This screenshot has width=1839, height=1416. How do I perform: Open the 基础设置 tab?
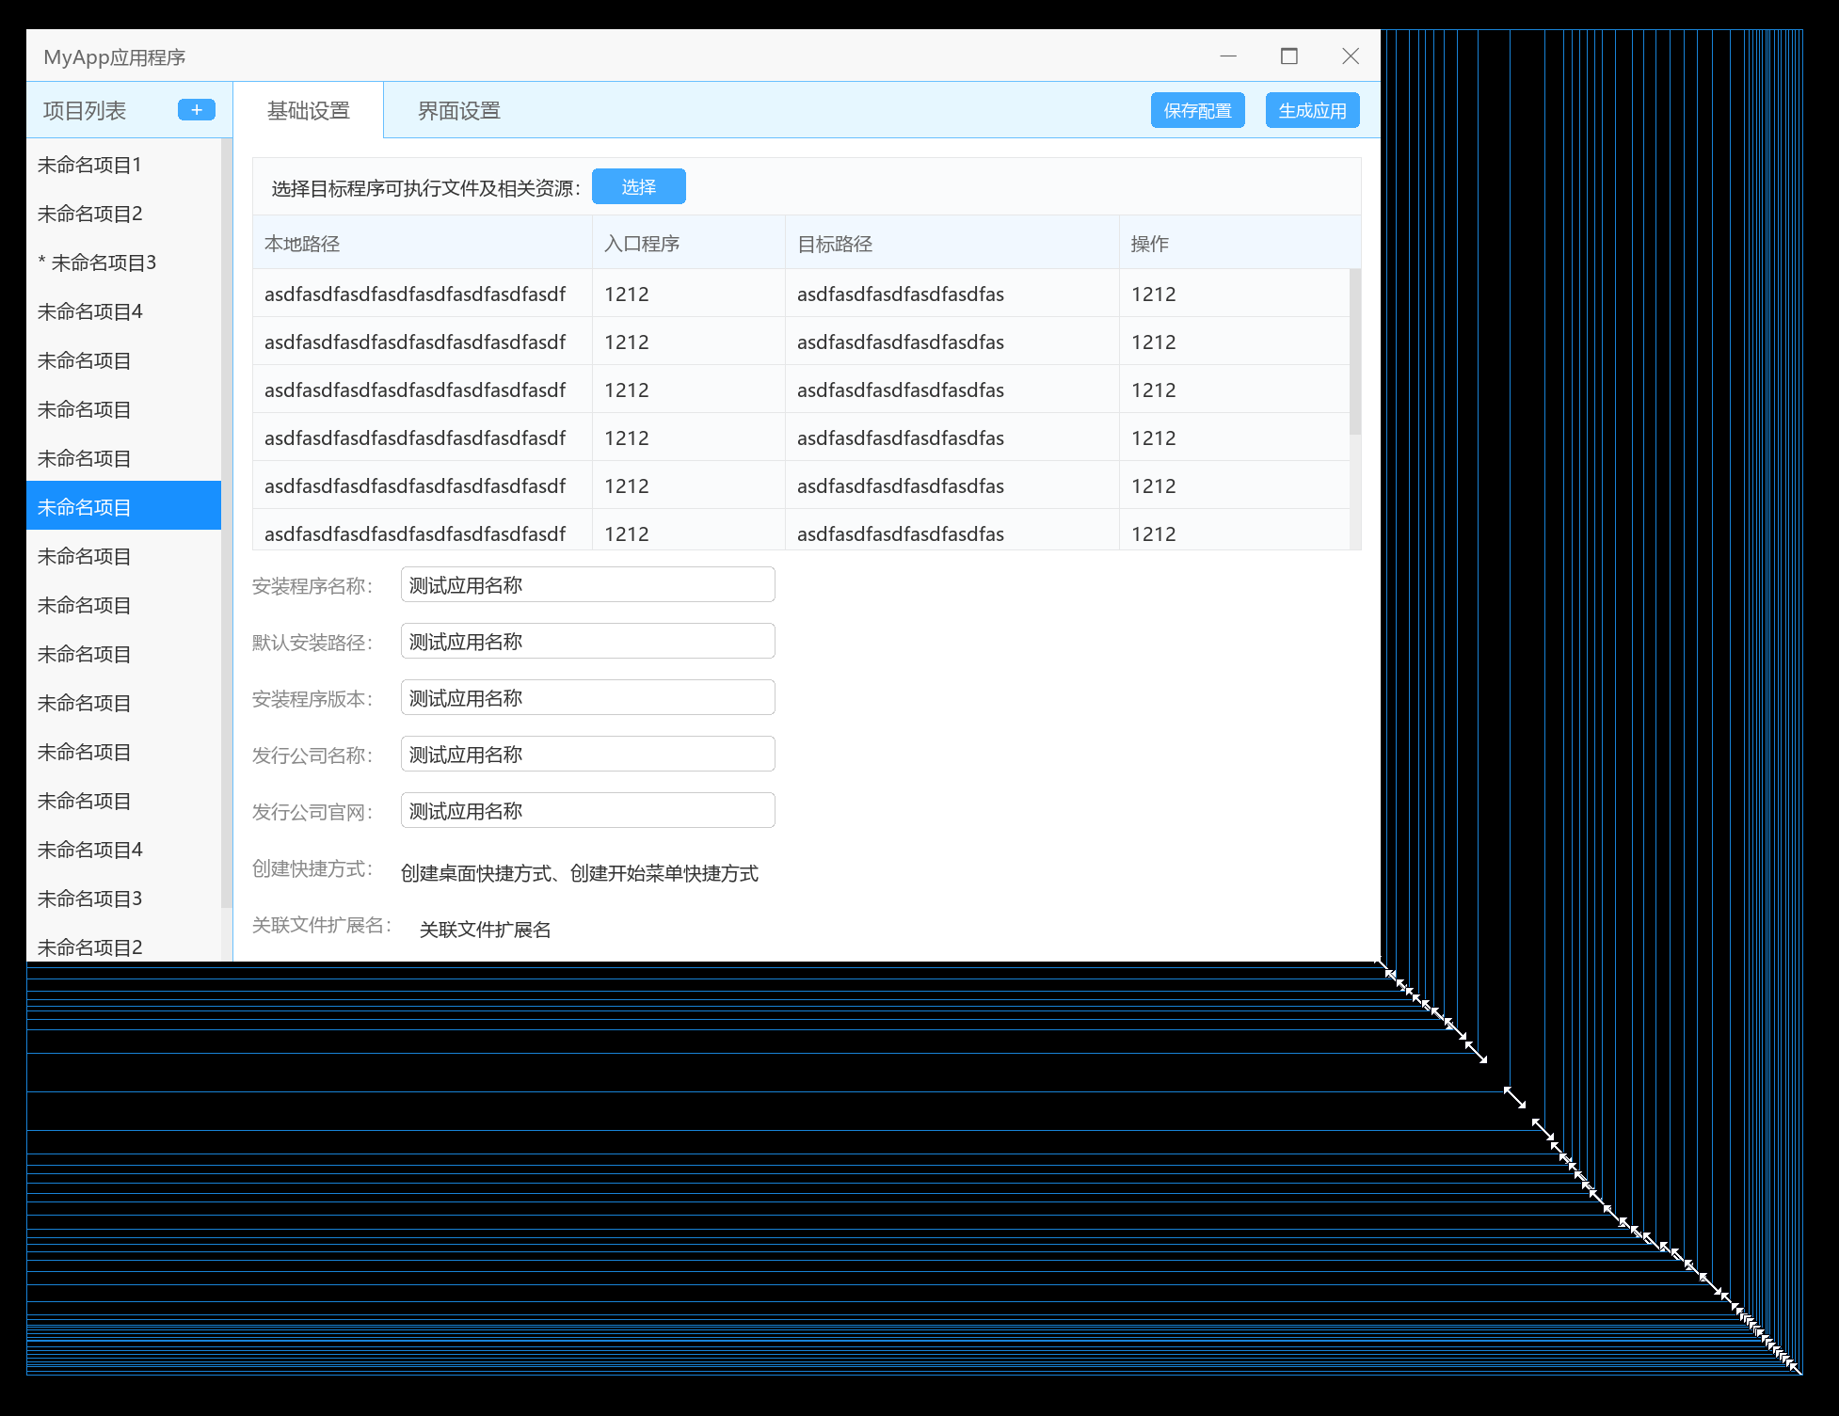tap(308, 111)
